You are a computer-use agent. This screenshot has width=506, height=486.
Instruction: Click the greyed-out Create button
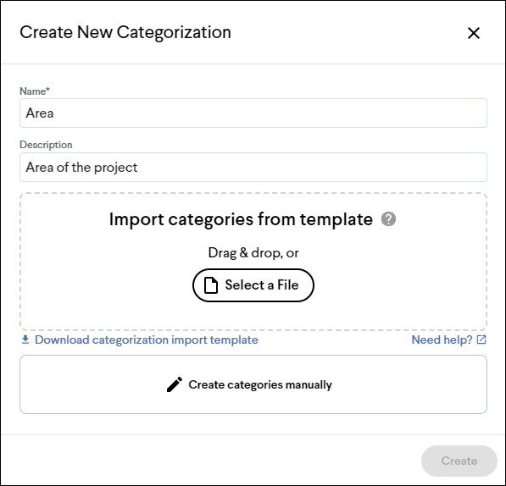[459, 461]
